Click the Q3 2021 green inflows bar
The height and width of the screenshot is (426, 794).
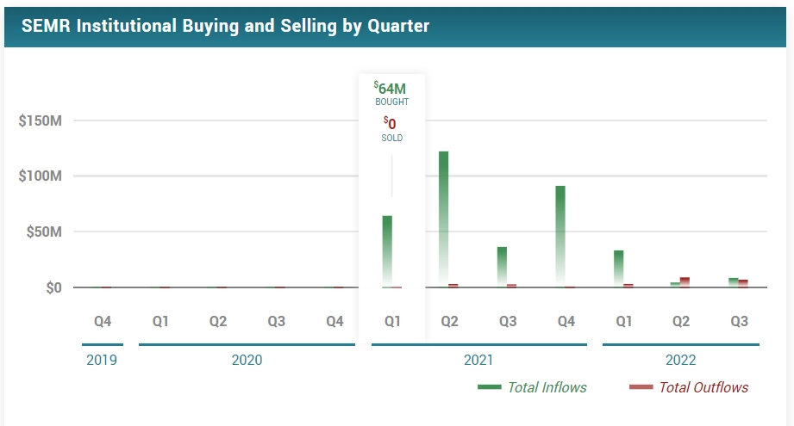(502, 265)
